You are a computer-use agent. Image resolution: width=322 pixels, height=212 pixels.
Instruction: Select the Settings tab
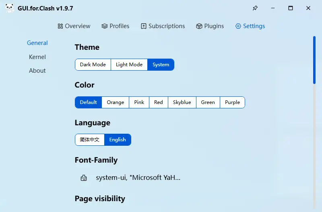pos(250,26)
